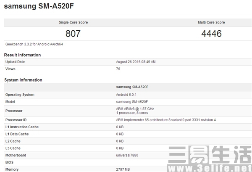Select the multi-core score value 4446
The height and width of the screenshot is (172, 252).
(x=212, y=34)
